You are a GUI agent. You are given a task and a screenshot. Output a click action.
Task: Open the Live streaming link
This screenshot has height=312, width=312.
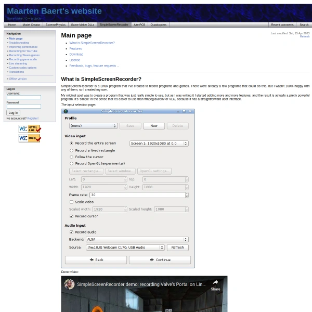18,63
